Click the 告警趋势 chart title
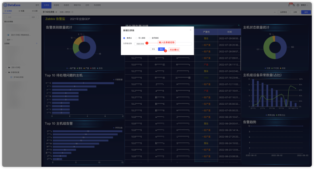This screenshot has width=314, height=169. [249, 122]
